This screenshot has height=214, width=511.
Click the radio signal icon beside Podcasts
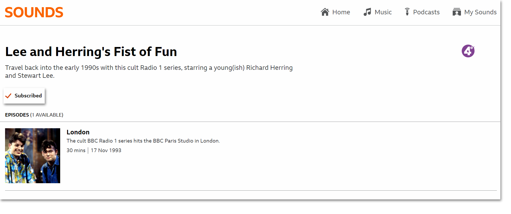[x=407, y=12]
